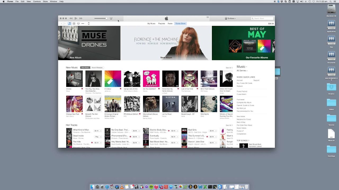Image resolution: width=339 pixels, height=190 pixels.
Task: Select the Music library icon
Action: [69, 23]
